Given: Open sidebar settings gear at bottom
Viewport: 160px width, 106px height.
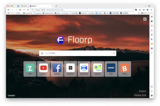Looking at the screenshot, I should [x=152, y=96].
